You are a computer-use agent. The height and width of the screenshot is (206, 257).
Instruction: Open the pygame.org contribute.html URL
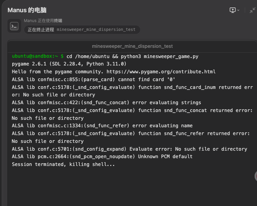[161, 72]
